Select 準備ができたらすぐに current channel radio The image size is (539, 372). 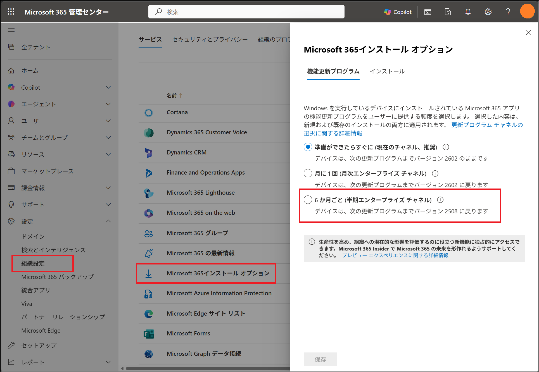pos(308,147)
